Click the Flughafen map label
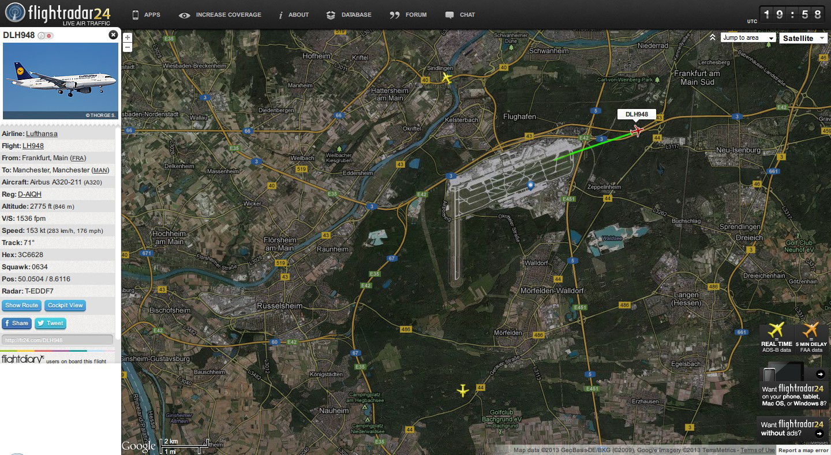This screenshot has width=831, height=455. [x=519, y=116]
